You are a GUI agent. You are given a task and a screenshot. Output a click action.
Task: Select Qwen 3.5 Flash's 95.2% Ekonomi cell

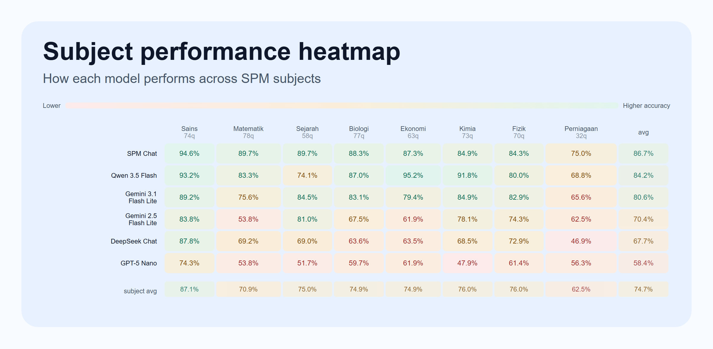click(413, 176)
